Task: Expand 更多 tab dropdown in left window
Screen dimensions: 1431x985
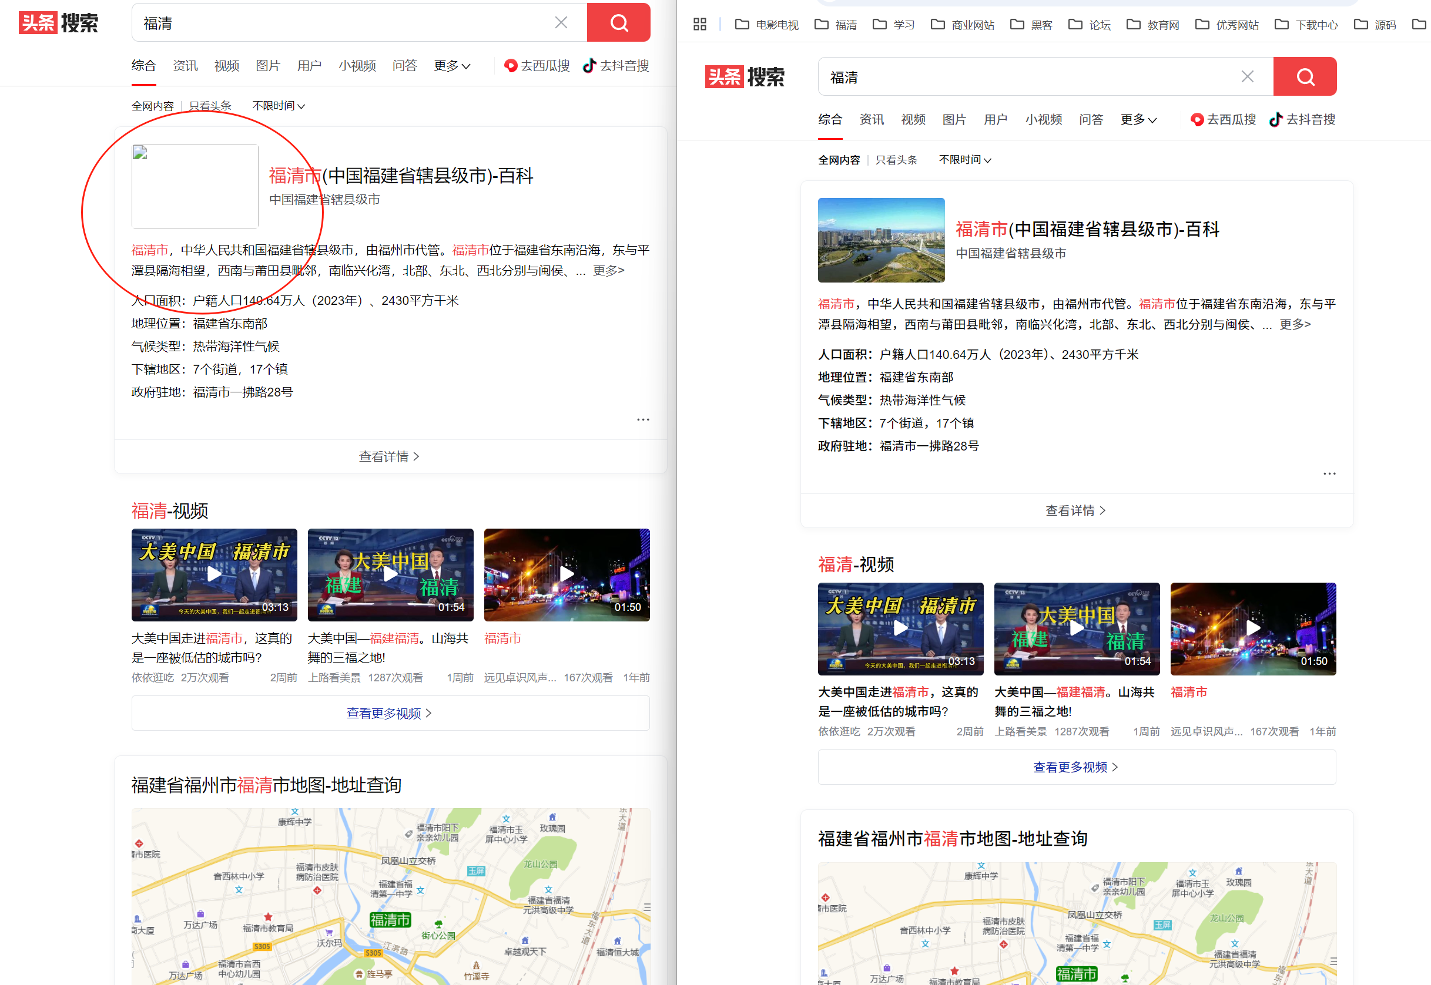Action: tap(452, 65)
